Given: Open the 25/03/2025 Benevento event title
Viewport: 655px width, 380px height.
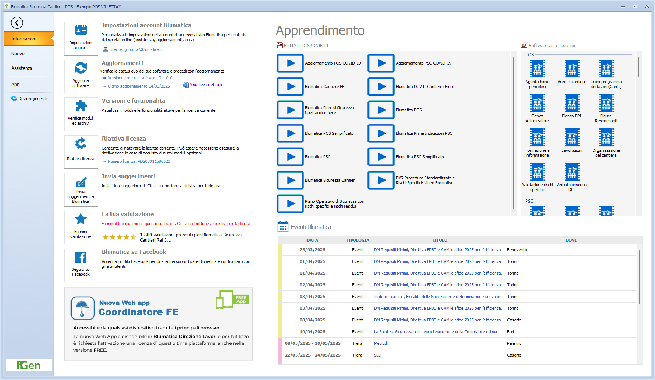Looking at the screenshot, I should point(439,250).
